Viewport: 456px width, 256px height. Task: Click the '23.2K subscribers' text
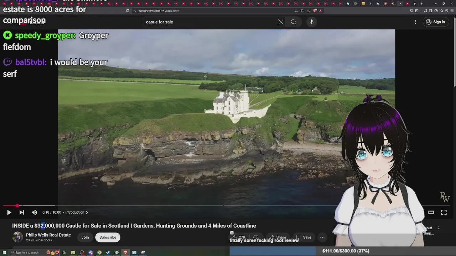(x=39, y=240)
